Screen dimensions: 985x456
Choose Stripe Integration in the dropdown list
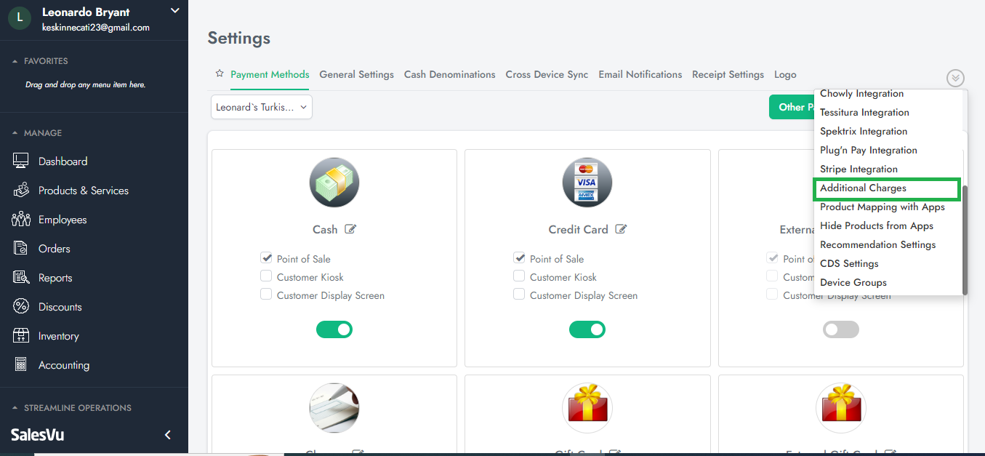pos(859,169)
